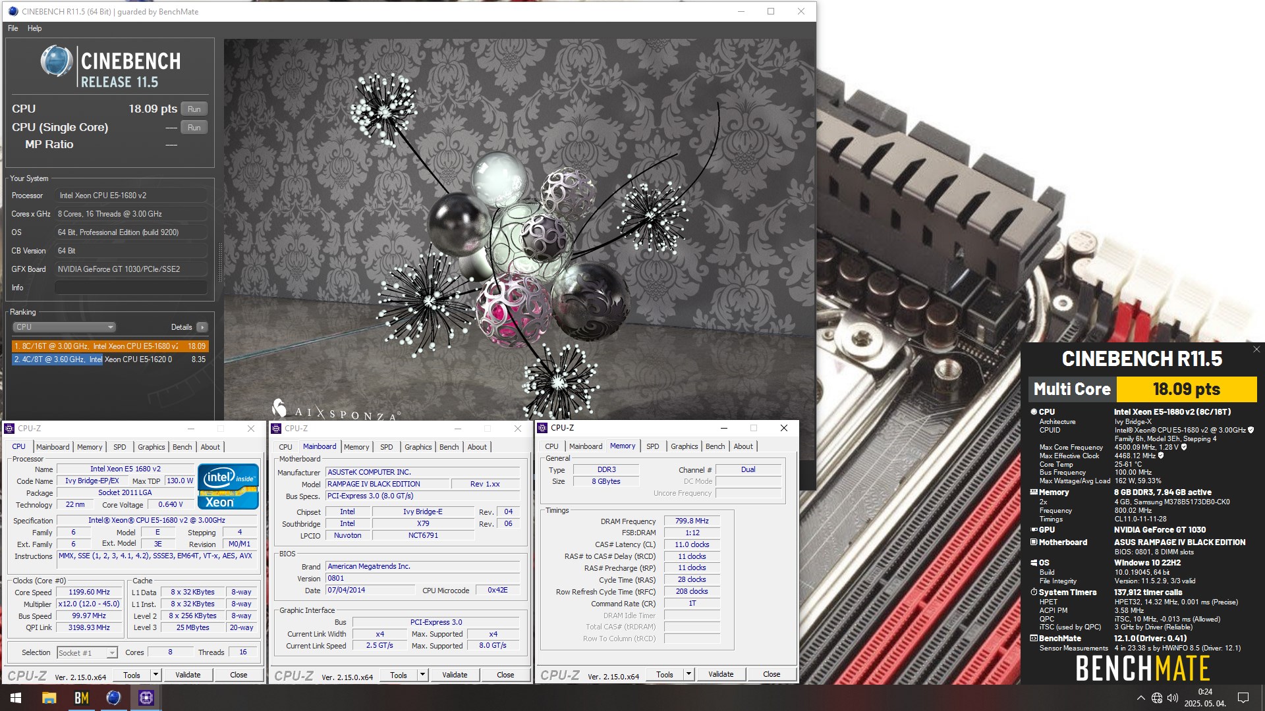This screenshot has width=1265, height=711.
Task: Click the right CPU-Z window title icon
Action: pos(542,428)
